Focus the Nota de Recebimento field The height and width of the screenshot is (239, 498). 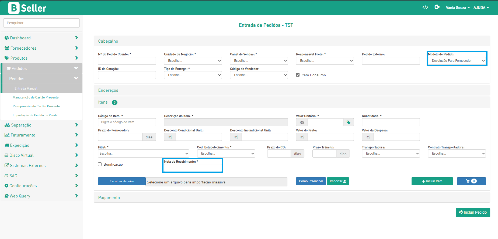[x=193, y=168]
